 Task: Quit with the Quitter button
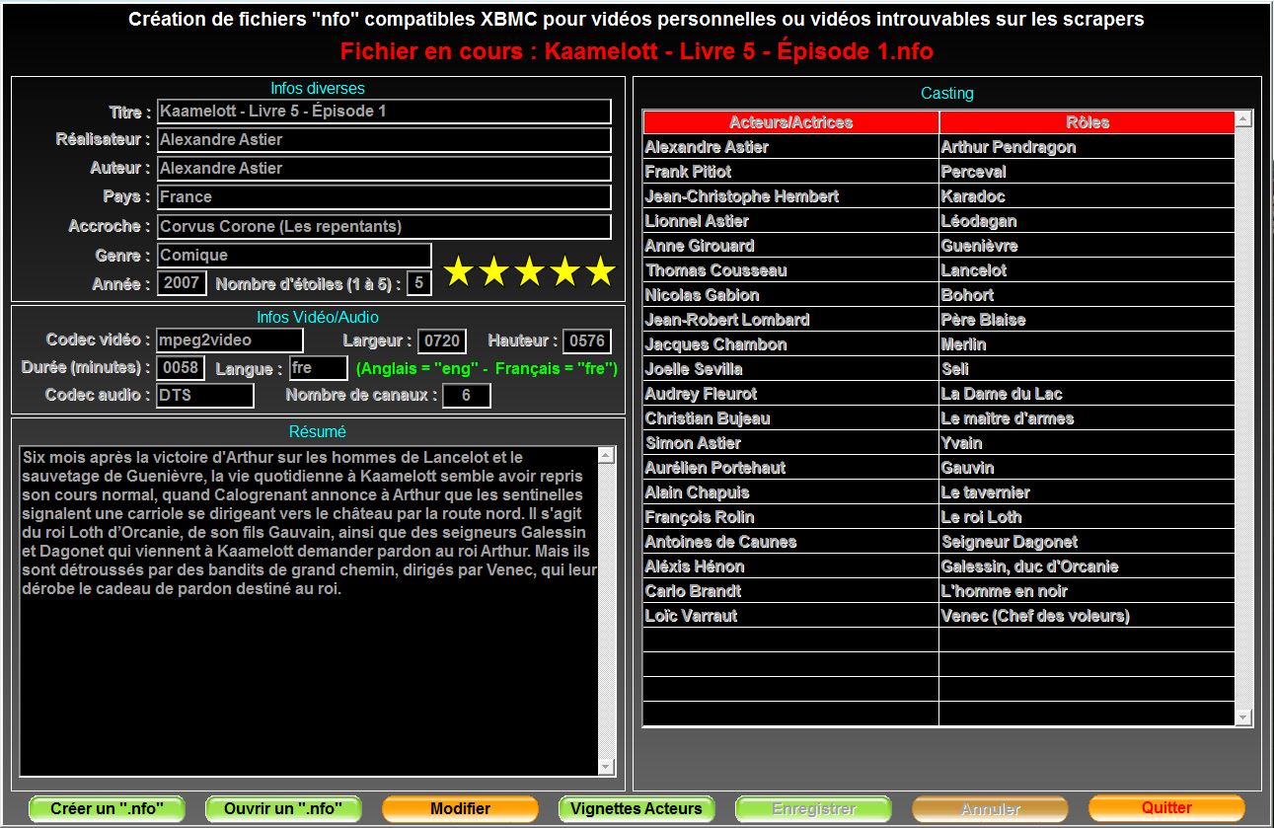tap(1166, 808)
